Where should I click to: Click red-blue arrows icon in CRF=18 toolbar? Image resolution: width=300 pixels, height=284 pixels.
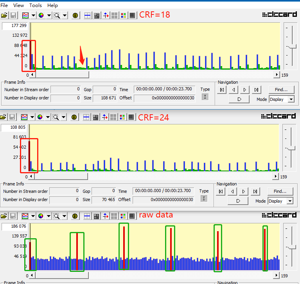(x=106, y=15)
